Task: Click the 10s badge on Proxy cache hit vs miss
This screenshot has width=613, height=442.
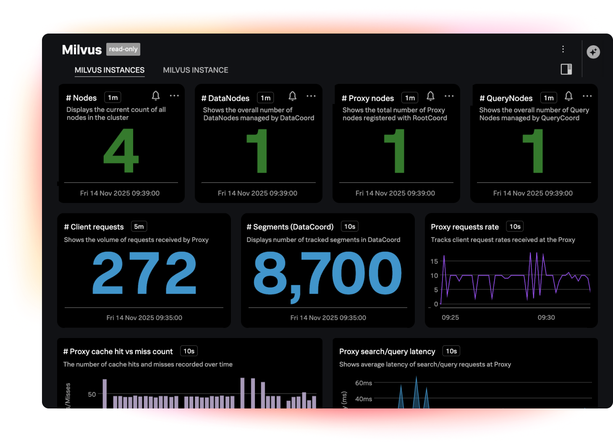Action: (189, 351)
